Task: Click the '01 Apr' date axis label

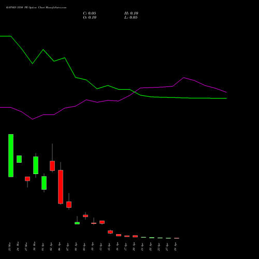Action: [43, 247]
